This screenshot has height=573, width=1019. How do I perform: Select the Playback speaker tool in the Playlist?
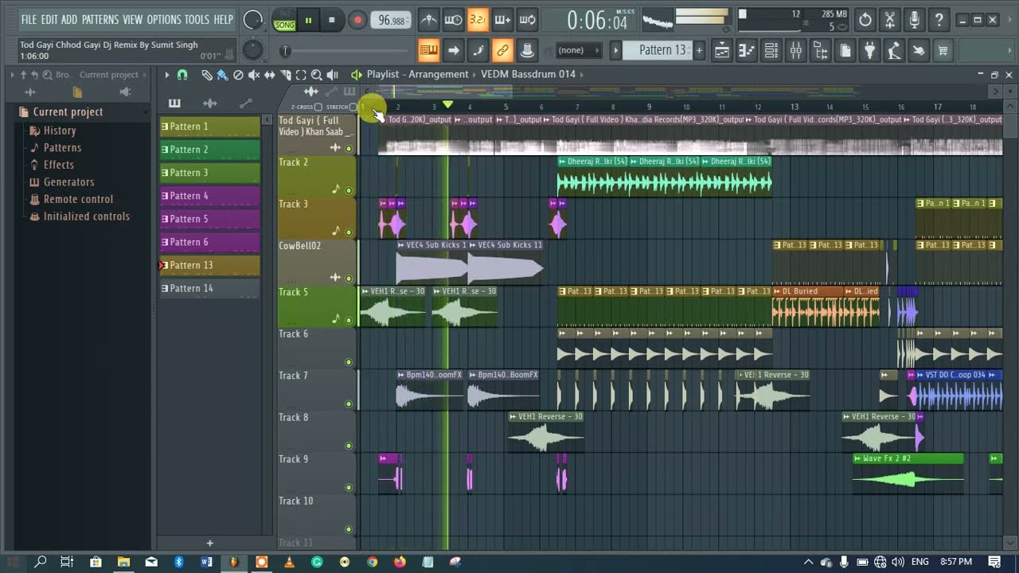click(x=332, y=75)
